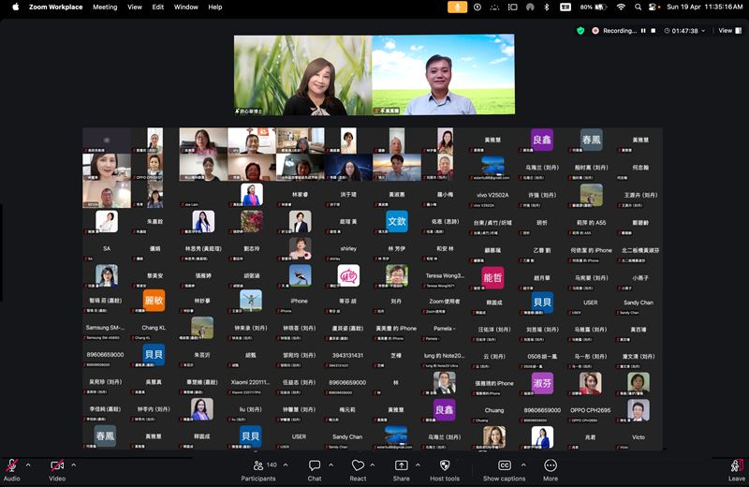Expand the arrow next to Share
749x487 pixels.
click(x=419, y=465)
